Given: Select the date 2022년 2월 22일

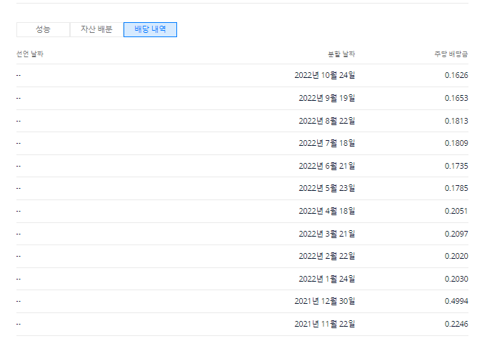Looking at the screenshot, I should click(x=327, y=256).
